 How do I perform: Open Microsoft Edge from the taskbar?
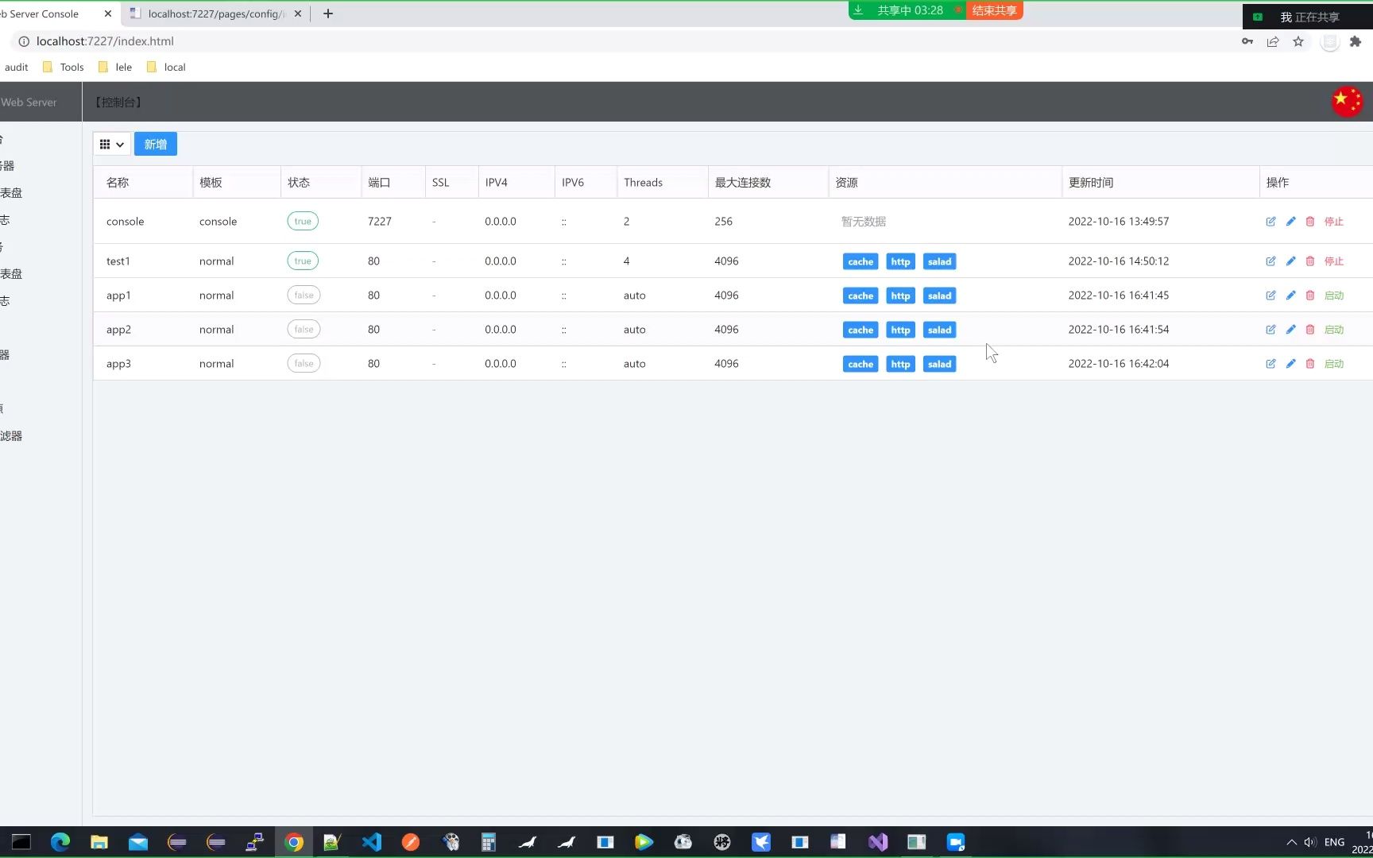[x=60, y=842]
